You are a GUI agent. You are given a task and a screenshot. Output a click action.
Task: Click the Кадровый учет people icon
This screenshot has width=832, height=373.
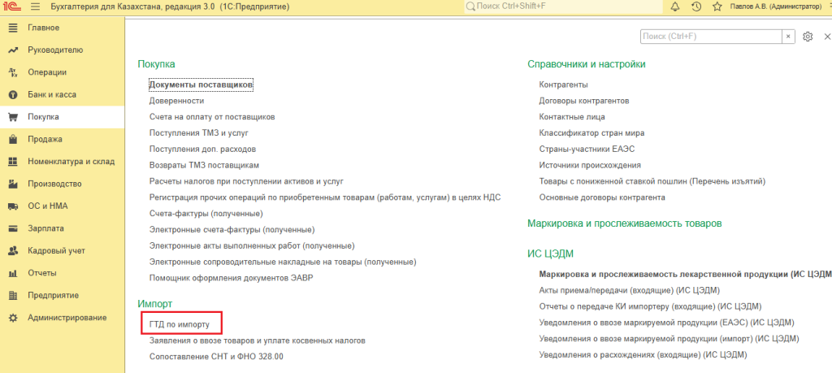pyautogui.click(x=13, y=251)
